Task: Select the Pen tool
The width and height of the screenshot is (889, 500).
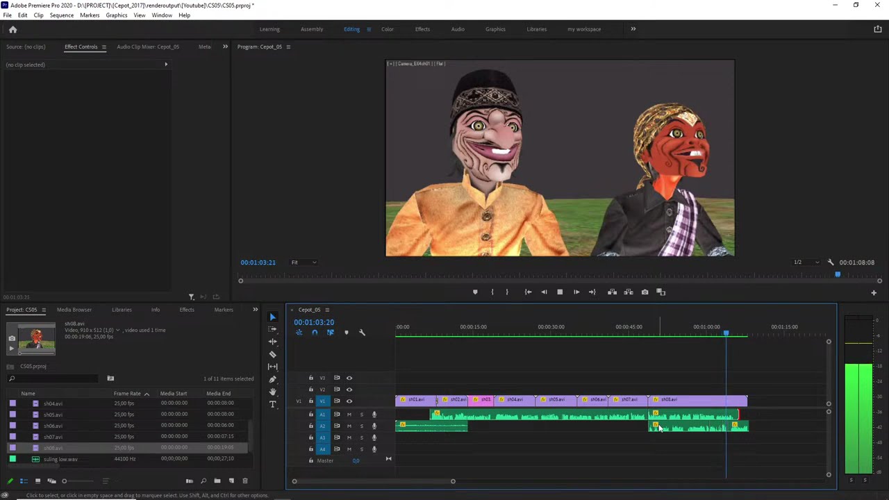Action: 272,379
